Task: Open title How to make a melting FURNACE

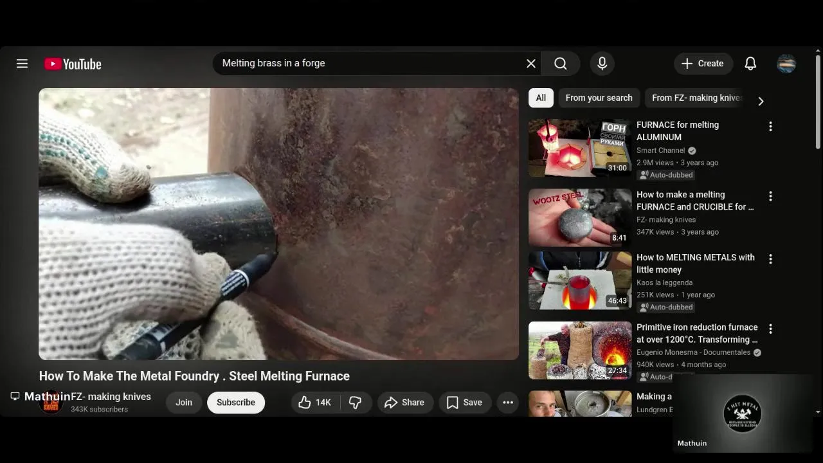Action: pos(695,201)
